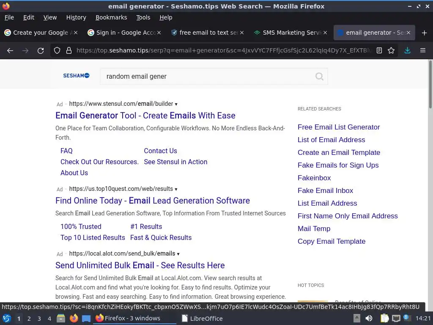Open the LXQt start menu icon

(x=7, y=318)
